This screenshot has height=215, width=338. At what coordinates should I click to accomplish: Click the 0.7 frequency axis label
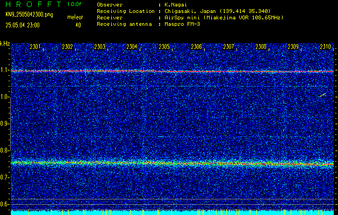click(4, 177)
